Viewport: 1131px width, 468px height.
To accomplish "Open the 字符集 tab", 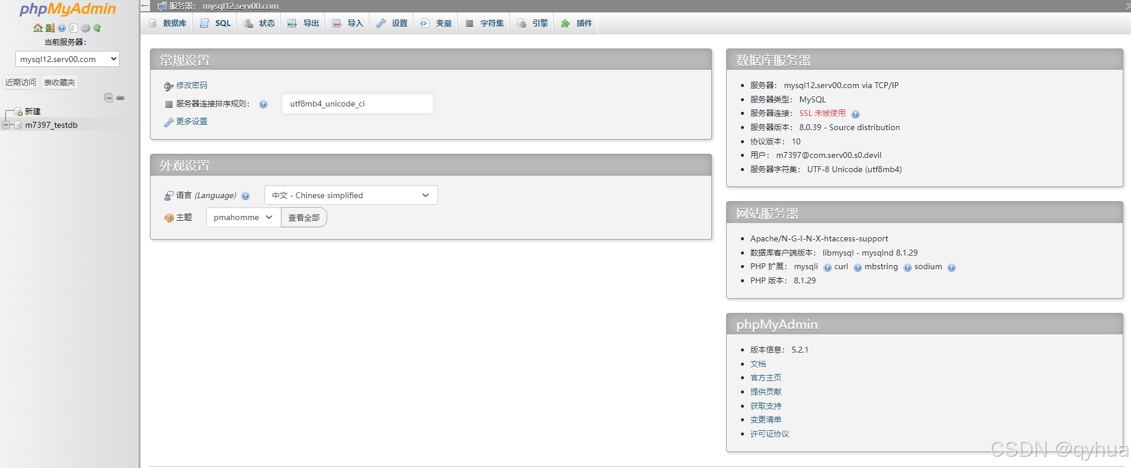I will 485,23.
